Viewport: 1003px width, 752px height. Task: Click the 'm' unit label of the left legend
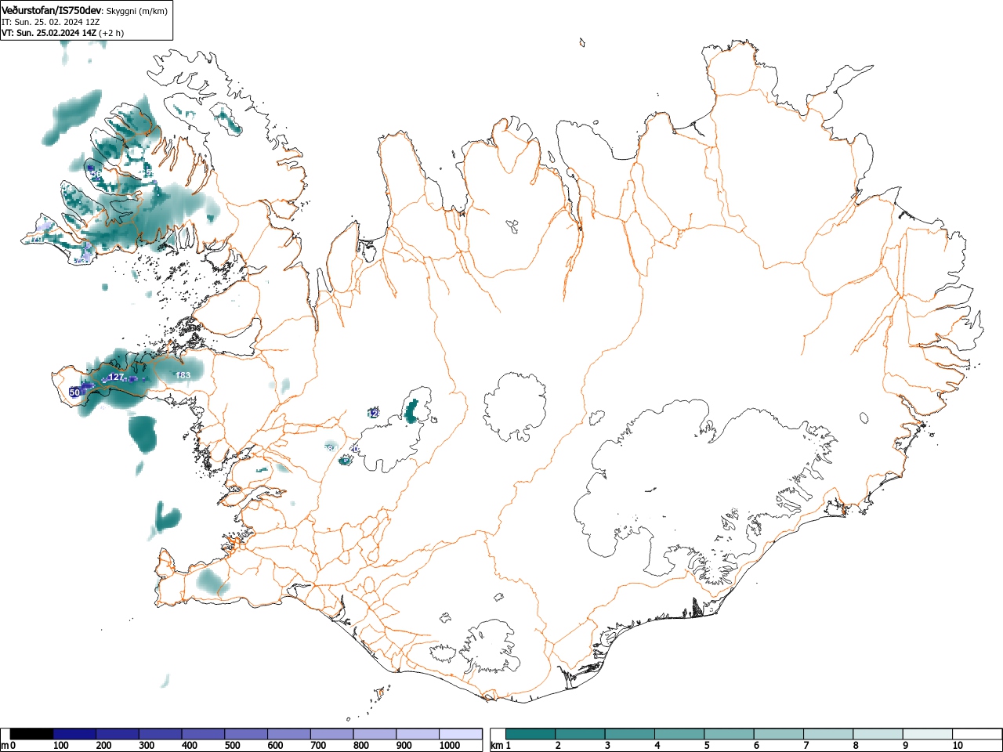click(x=5, y=746)
